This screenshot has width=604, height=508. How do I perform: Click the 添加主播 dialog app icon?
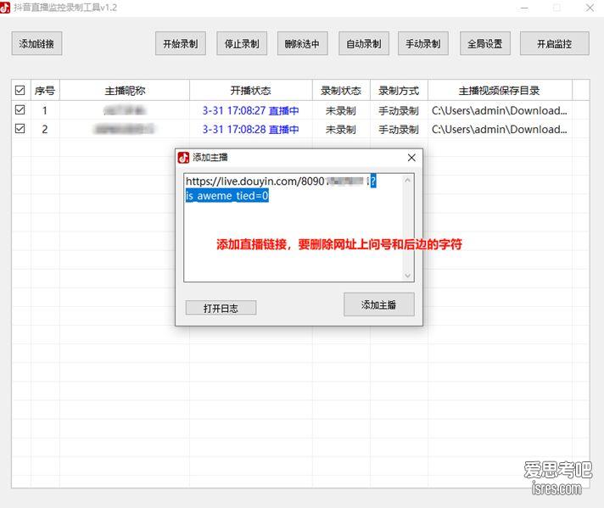click(x=183, y=157)
